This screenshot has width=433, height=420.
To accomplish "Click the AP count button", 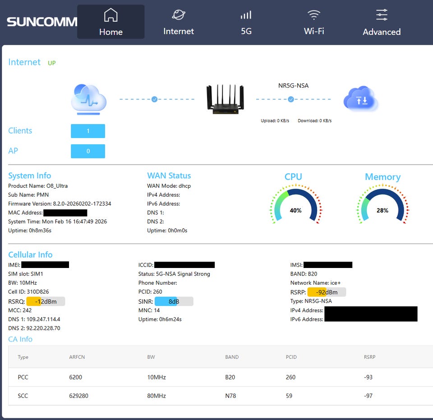I will [88, 151].
